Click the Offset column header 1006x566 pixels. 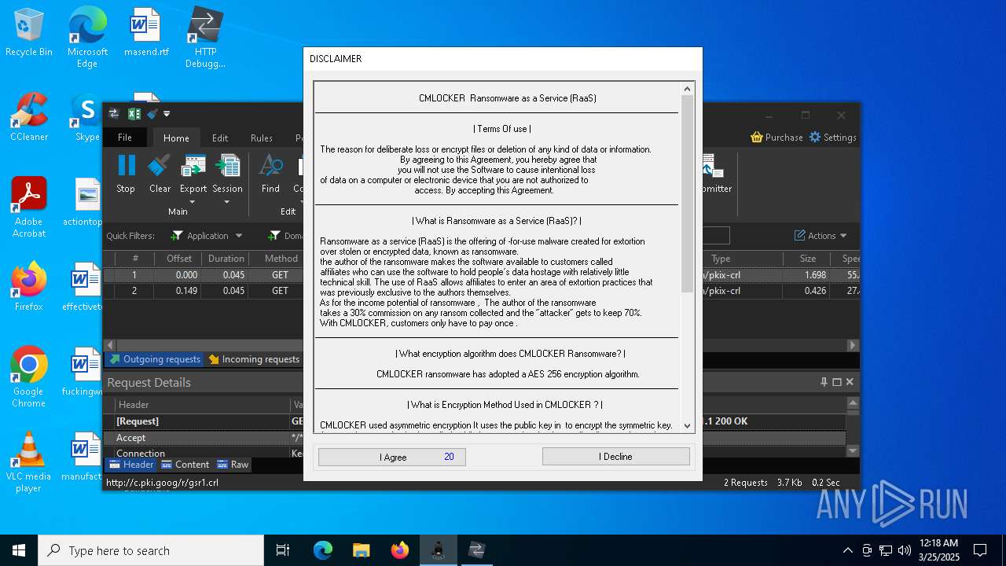179,259
